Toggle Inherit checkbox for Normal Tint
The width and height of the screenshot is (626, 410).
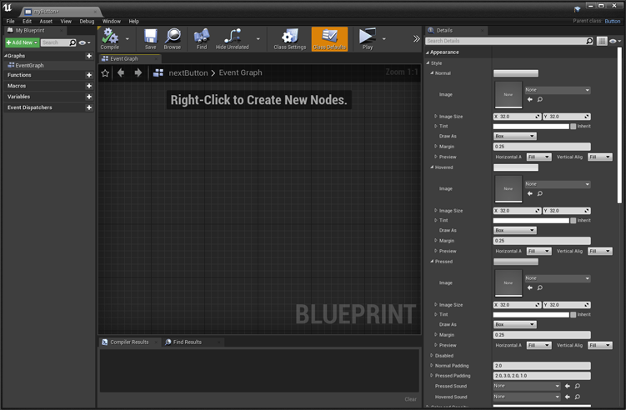pos(573,126)
